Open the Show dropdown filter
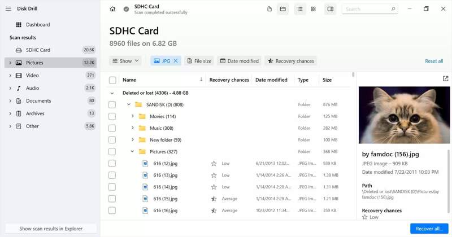 [125, 61]
